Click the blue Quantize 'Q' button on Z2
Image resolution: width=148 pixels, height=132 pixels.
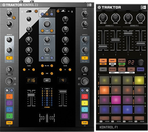click(52, 14)
